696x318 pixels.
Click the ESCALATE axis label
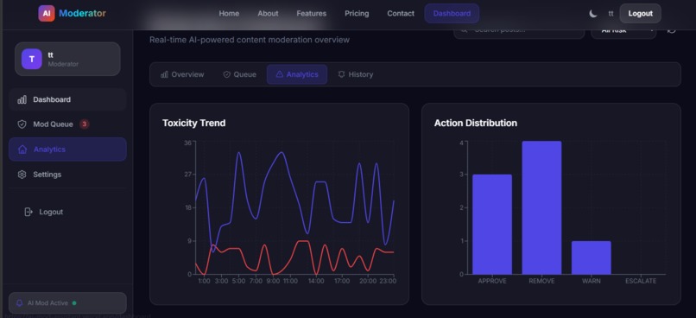tap(641, 281)
